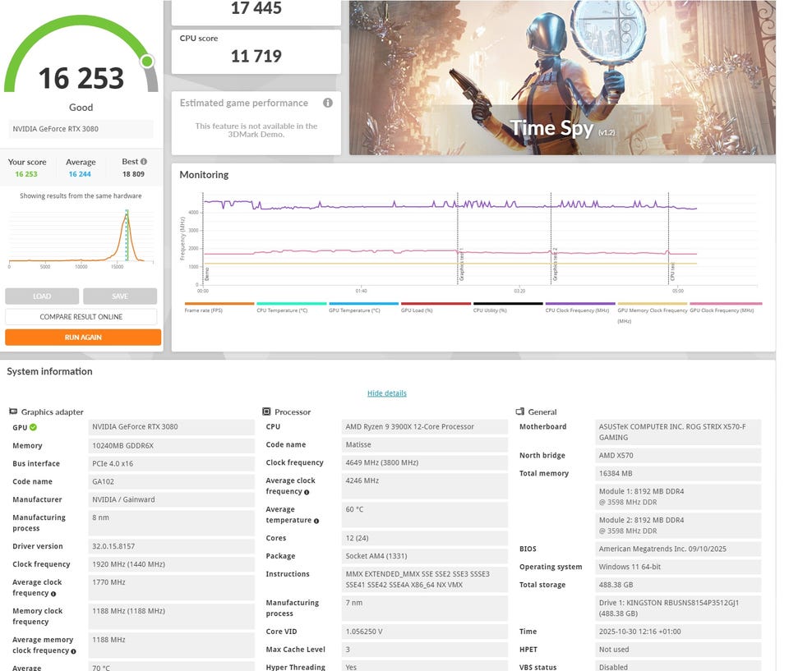Click the System information heading
789x671 pixels.
tap(49, 371)
